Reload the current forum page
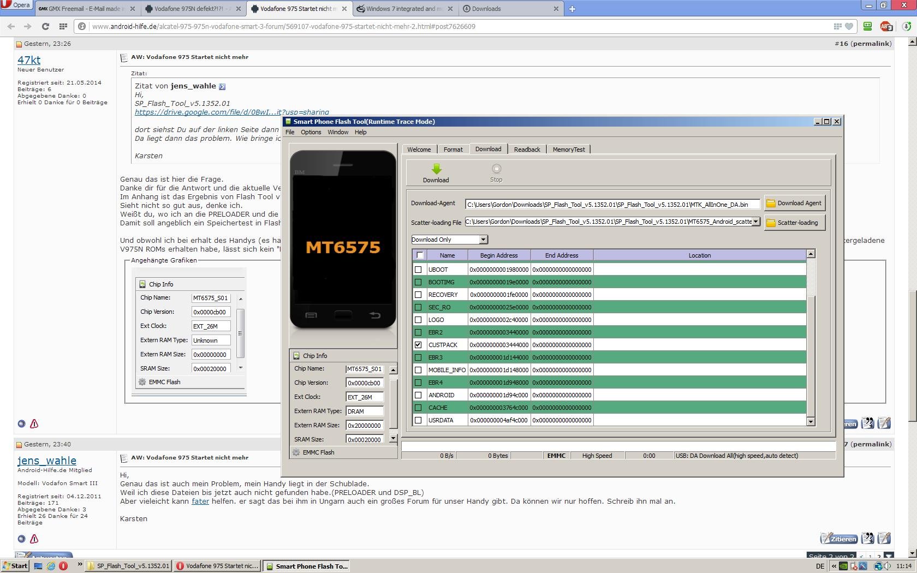This screenshot has height=573, width=917. 45,26
